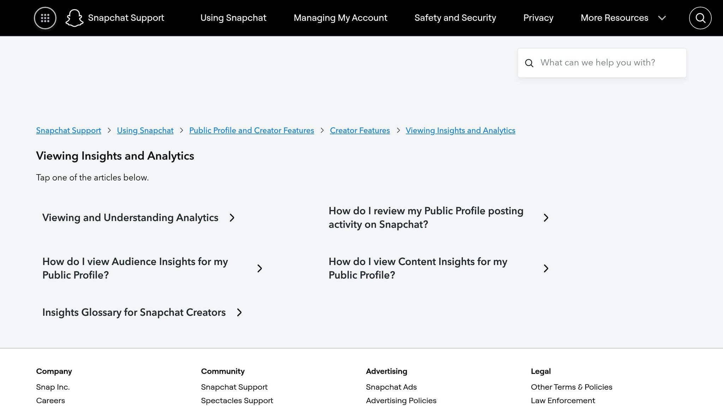Open Managing My Account menu
This screenshot has height=406, width=723.
tap(340, 18)
